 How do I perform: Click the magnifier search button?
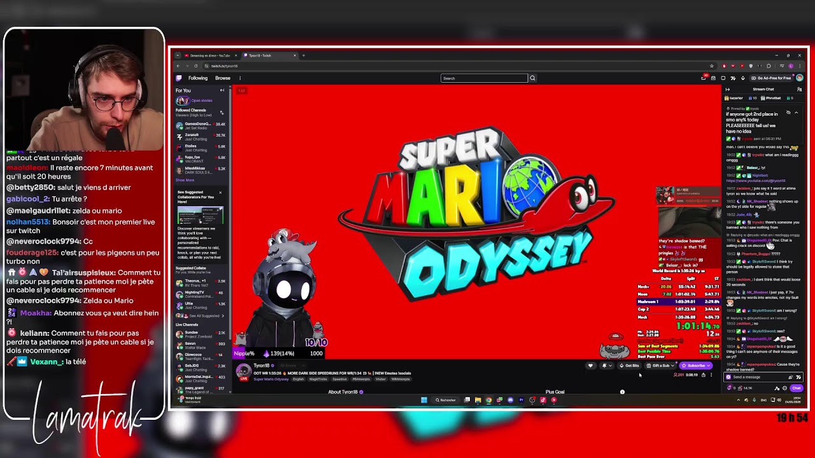[532, 78]
